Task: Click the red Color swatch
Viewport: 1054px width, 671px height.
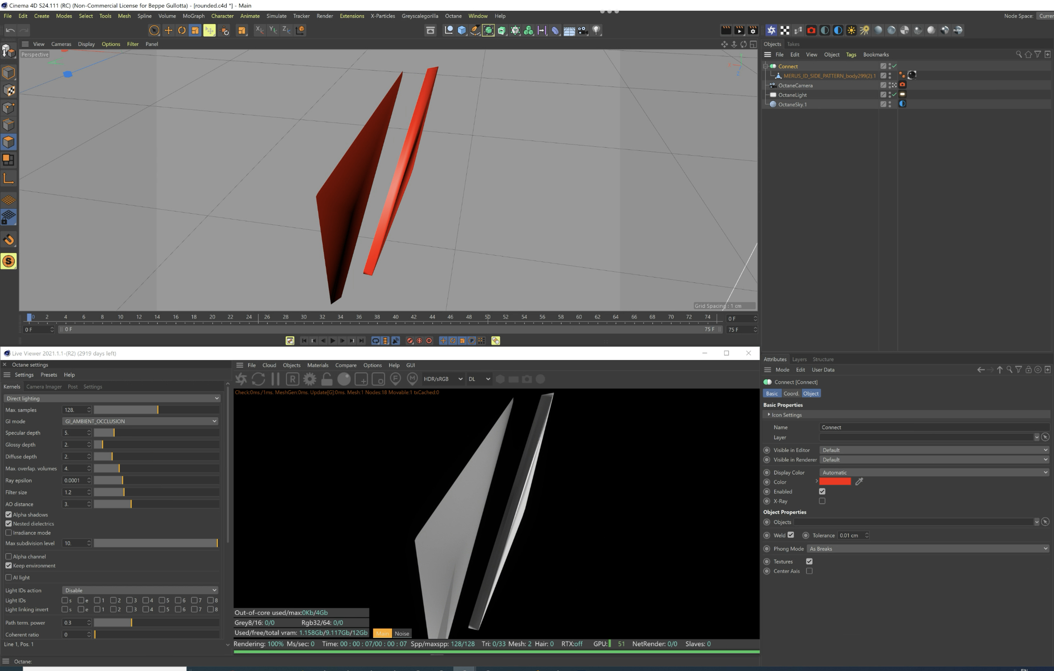Action: point(835,482)
